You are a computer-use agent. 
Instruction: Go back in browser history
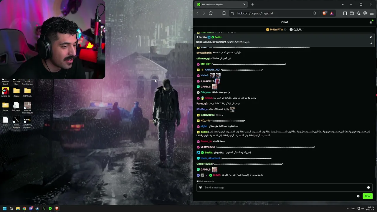tap(198, 13)
